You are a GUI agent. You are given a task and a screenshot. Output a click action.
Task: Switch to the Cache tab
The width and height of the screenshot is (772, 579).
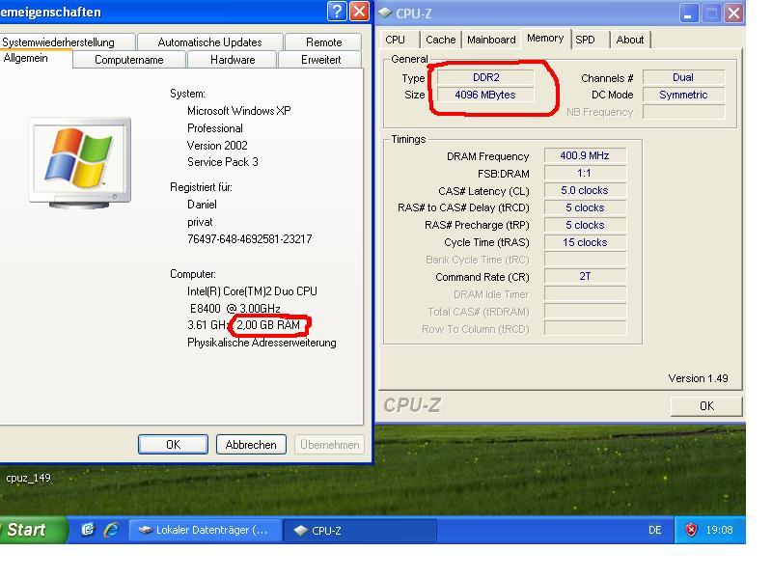[x=441, y=40]
